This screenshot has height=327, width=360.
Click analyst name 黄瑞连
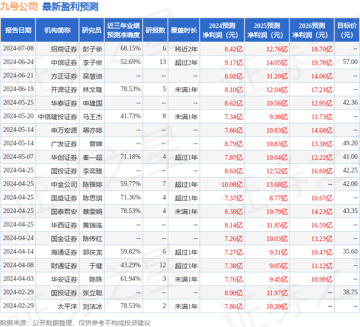tap(93, 225)
